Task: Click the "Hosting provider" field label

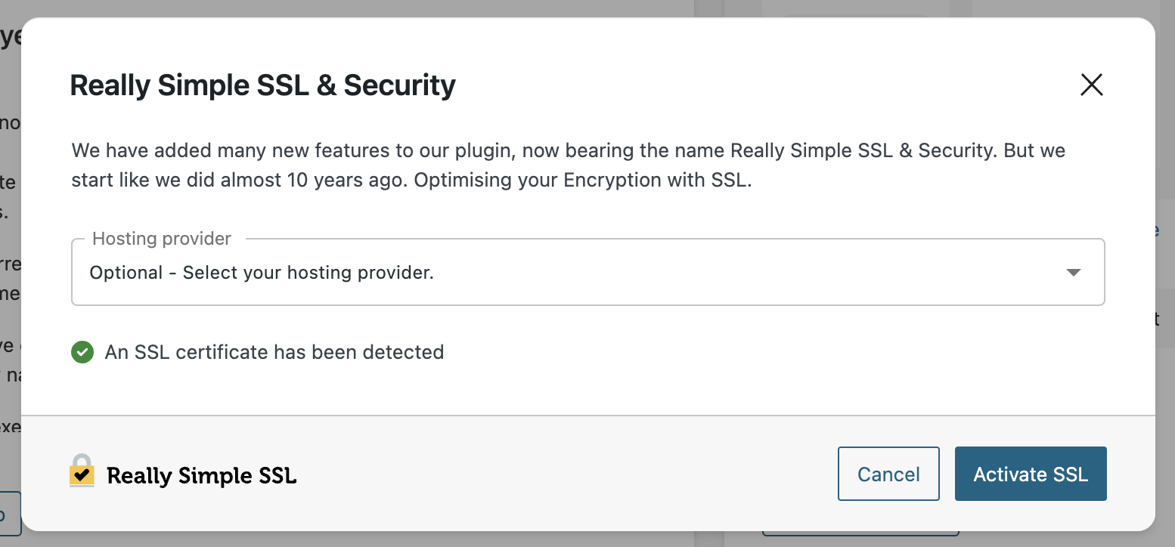Action: tap(162, 239)
